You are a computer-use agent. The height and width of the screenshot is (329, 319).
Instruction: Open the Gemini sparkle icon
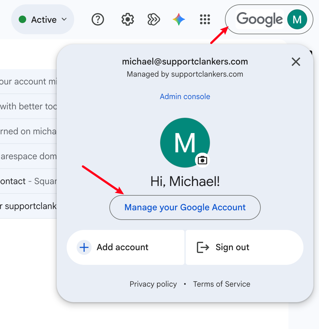pyautogui.click(x=179, y=19)
